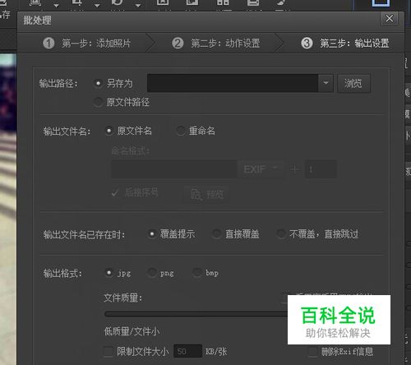Close the 批处理 dialog
Viewport: 411px width, 365px height.
(389, 19)
